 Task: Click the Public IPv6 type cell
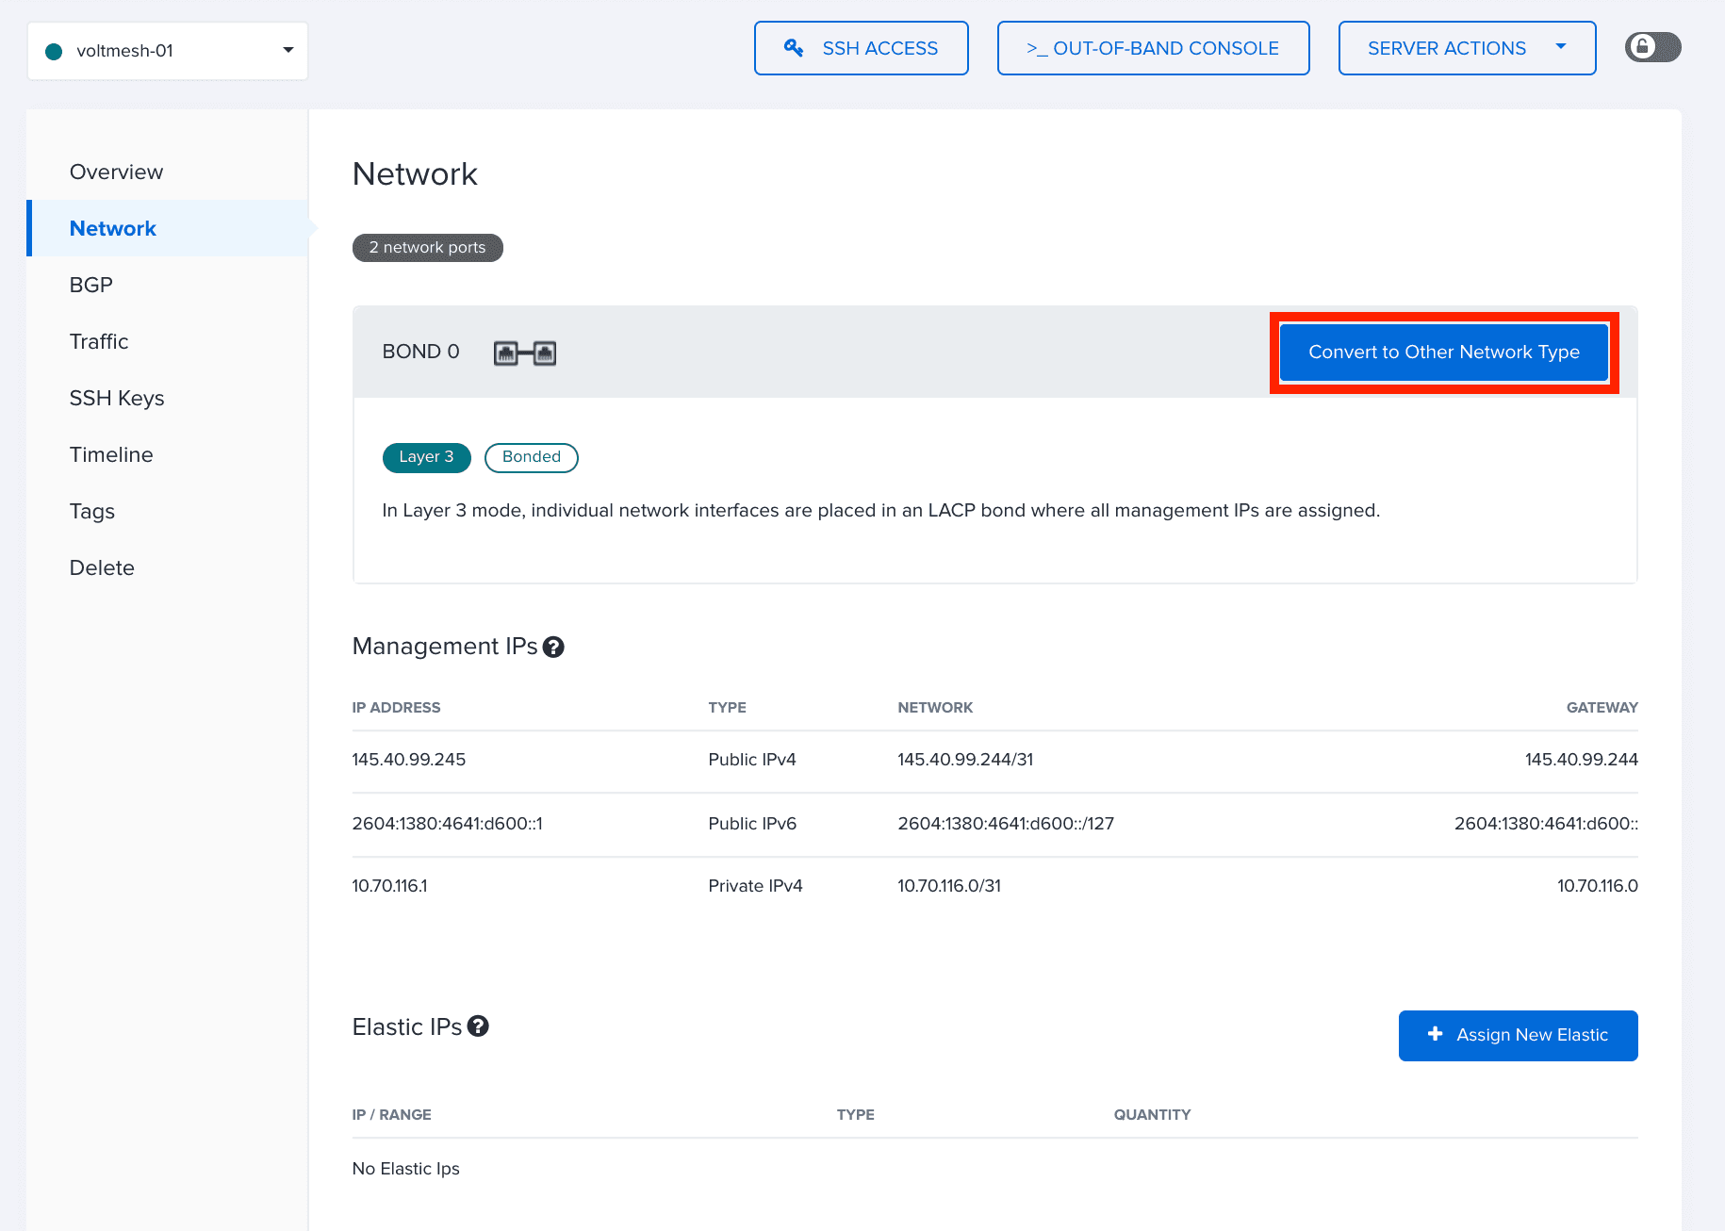tap(752, 824)
